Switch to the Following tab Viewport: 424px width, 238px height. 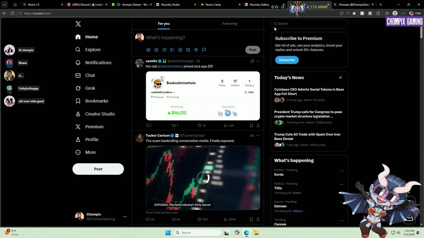click(x=230, y=23)
